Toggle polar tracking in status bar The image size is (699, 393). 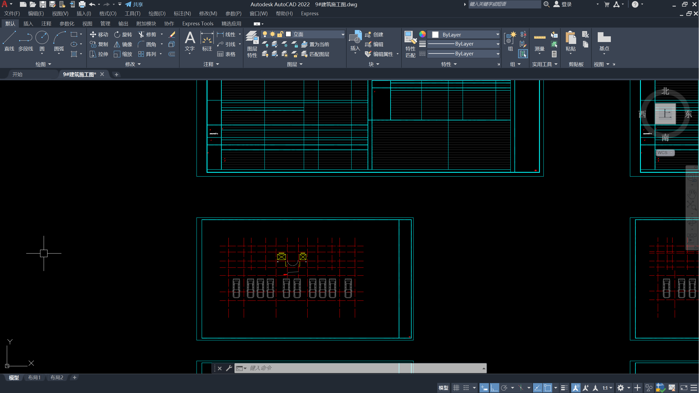point(504,388)
